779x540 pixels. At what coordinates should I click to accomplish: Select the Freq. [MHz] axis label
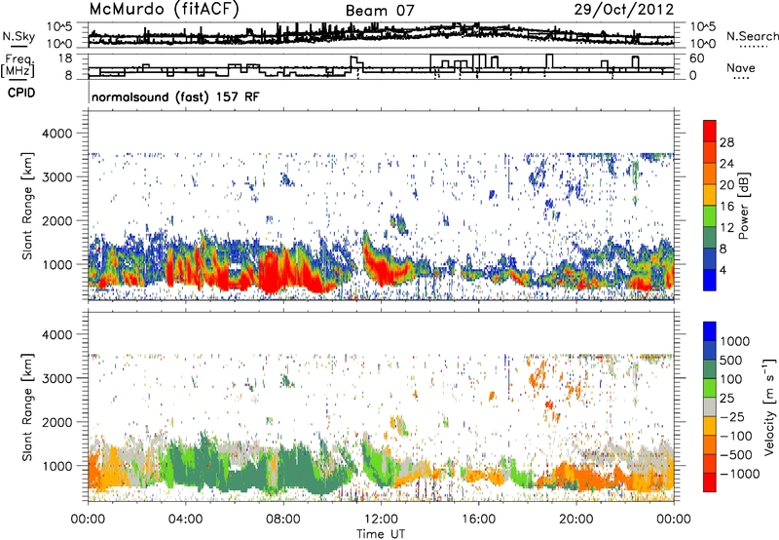(18, 66)
